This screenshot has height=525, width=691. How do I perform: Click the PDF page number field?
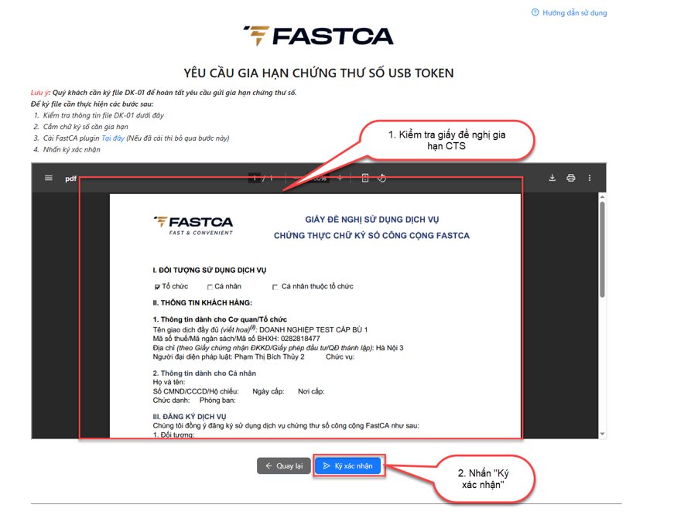(x=255, y=178)
